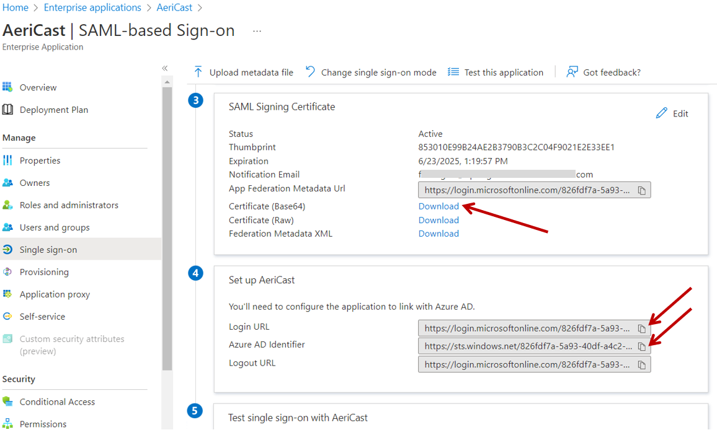The width and height of the screenshot is (717, 435).
Task: Click 'Test single sign-on with AeriCast' heading
Action: (298, 417)
